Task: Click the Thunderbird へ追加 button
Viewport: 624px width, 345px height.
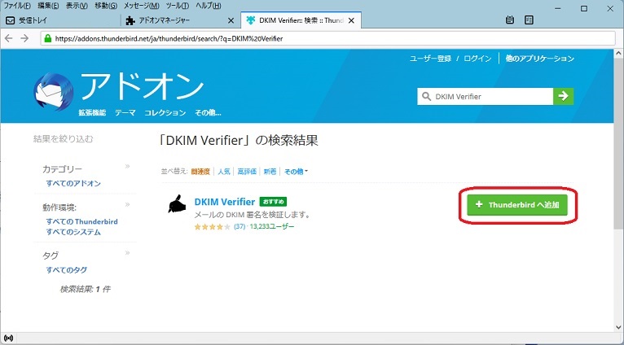Action: [x=517, y=204]
